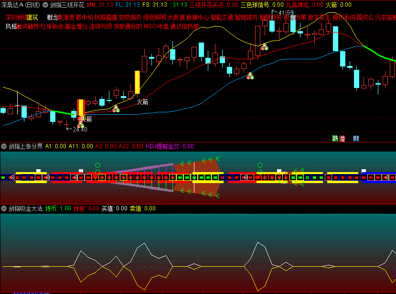Click the MM: 31.13 value readout

click(100, 5)
